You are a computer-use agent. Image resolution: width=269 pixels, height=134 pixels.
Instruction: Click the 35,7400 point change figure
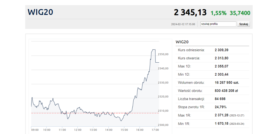[x=240, y=13]
